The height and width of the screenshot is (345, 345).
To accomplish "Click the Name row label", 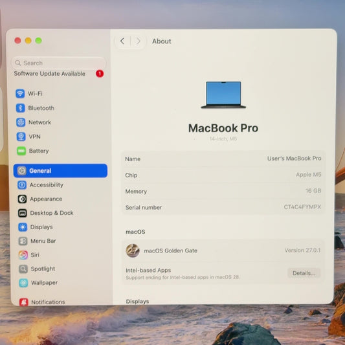I will point(133,159).
